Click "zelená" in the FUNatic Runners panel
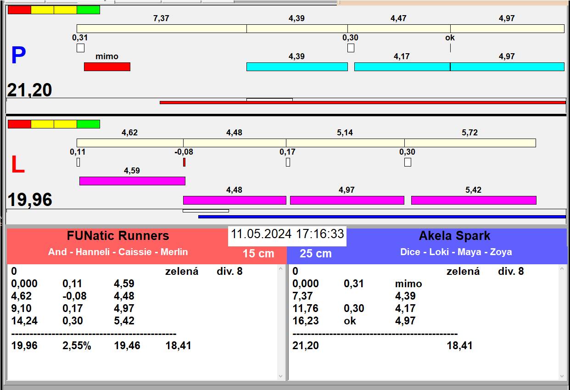The width and height of the screenshot is (570, 390). click(x=182, y=272)
